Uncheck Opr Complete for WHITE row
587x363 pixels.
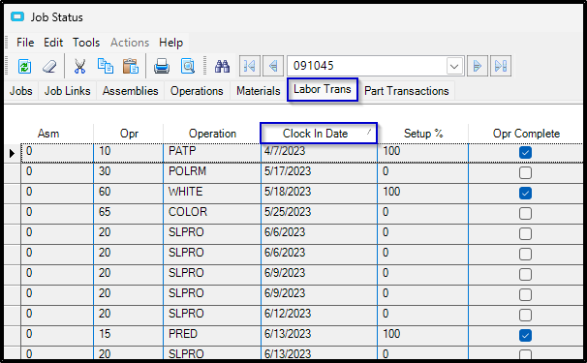coord(525,193)
